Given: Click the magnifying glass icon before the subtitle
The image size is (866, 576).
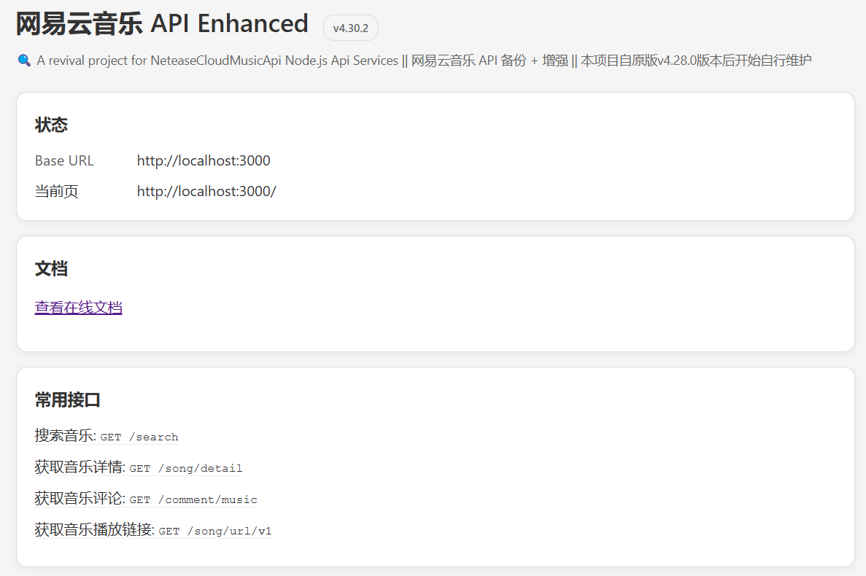Looking at the screenshot, I should (23, 61).
